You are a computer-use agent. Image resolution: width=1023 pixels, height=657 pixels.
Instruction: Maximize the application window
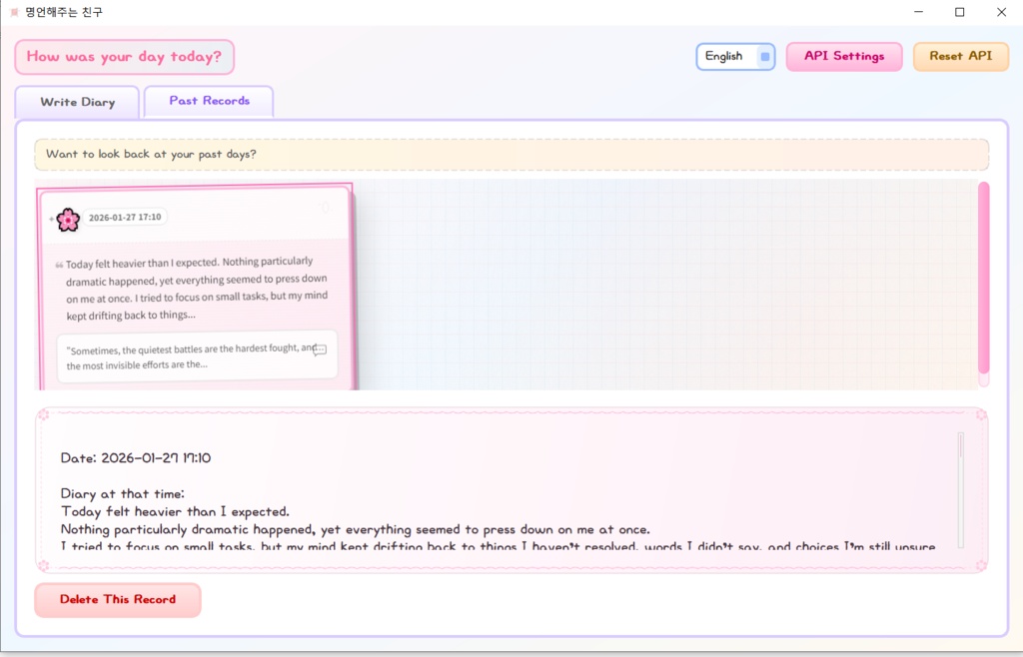(960, 12)
